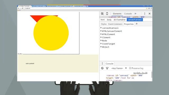Click the logged canvas element in console

coord(124,78)
